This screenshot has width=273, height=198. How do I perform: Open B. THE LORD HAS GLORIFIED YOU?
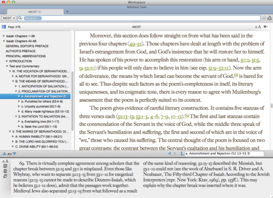(x=42, y=142)
